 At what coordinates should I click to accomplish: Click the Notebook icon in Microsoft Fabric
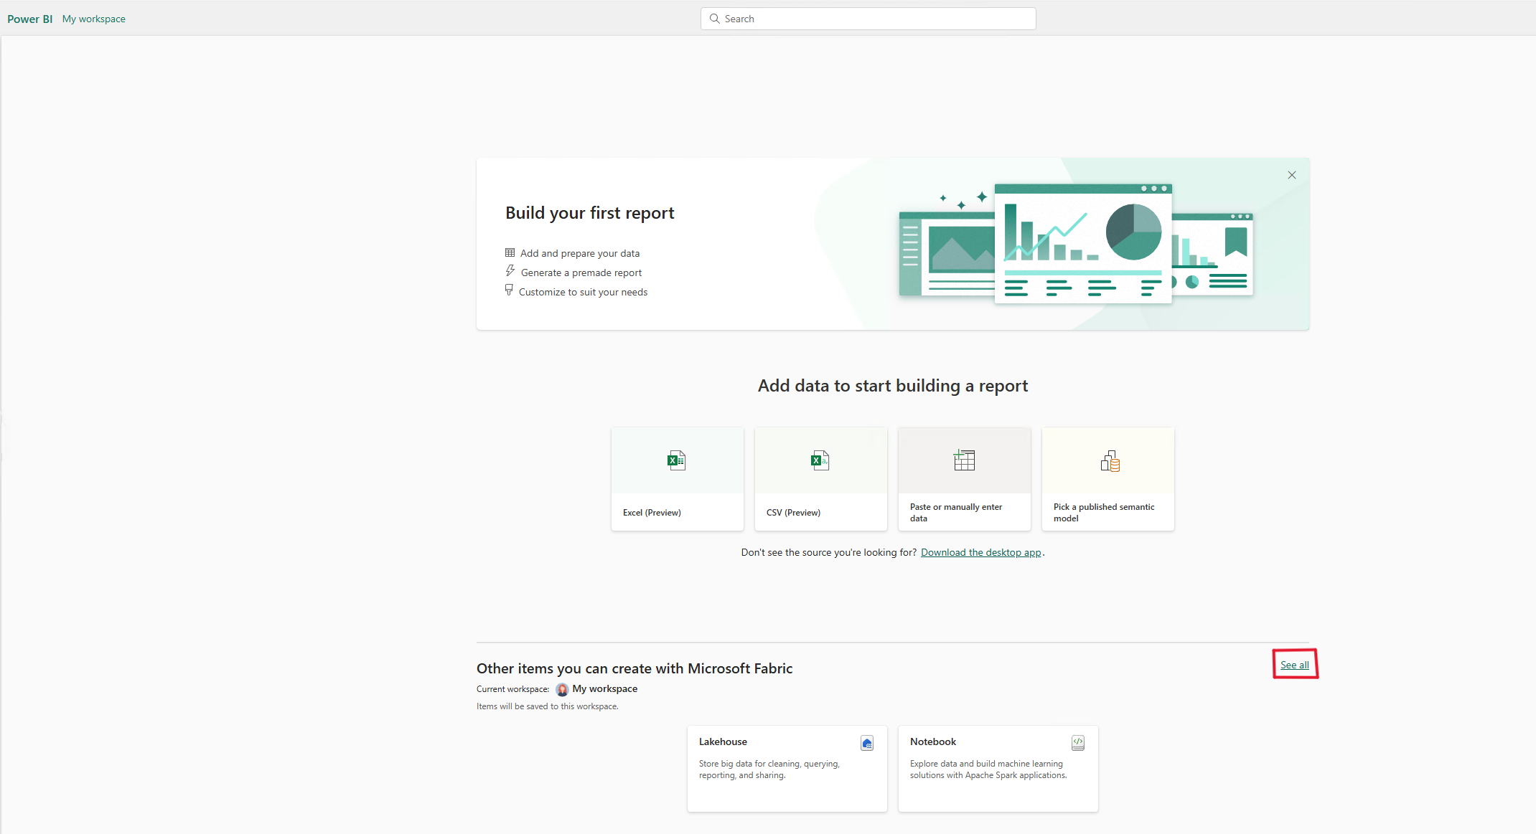pyautogui.click(x=1077, y=739)
